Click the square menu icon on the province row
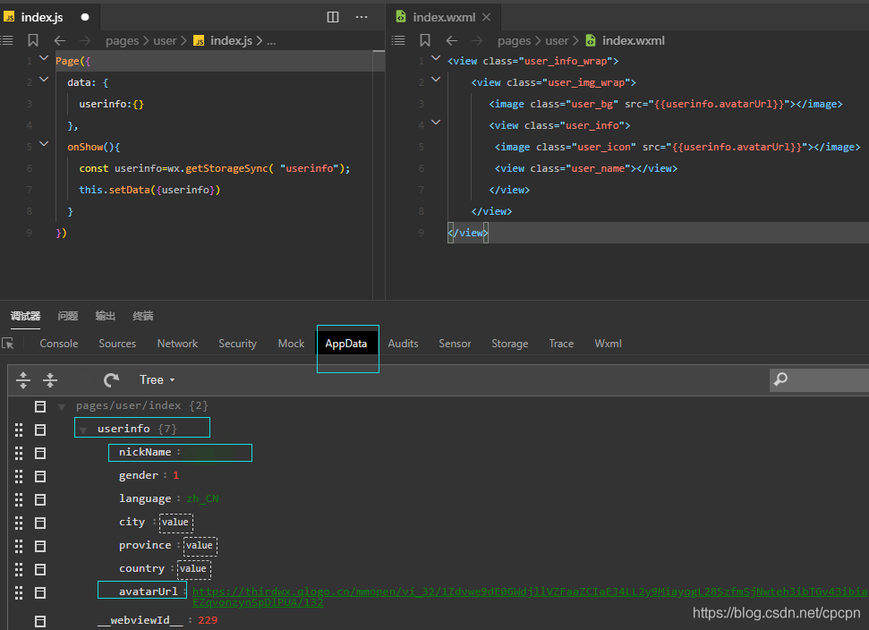The image size is (869, 630). (40, 546)
